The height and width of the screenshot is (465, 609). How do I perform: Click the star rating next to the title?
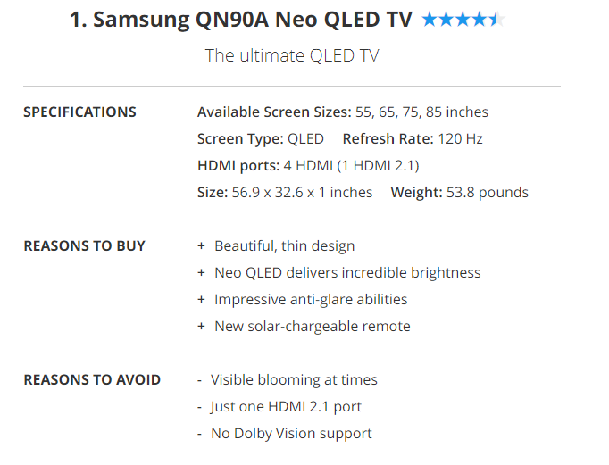point(463,20)
